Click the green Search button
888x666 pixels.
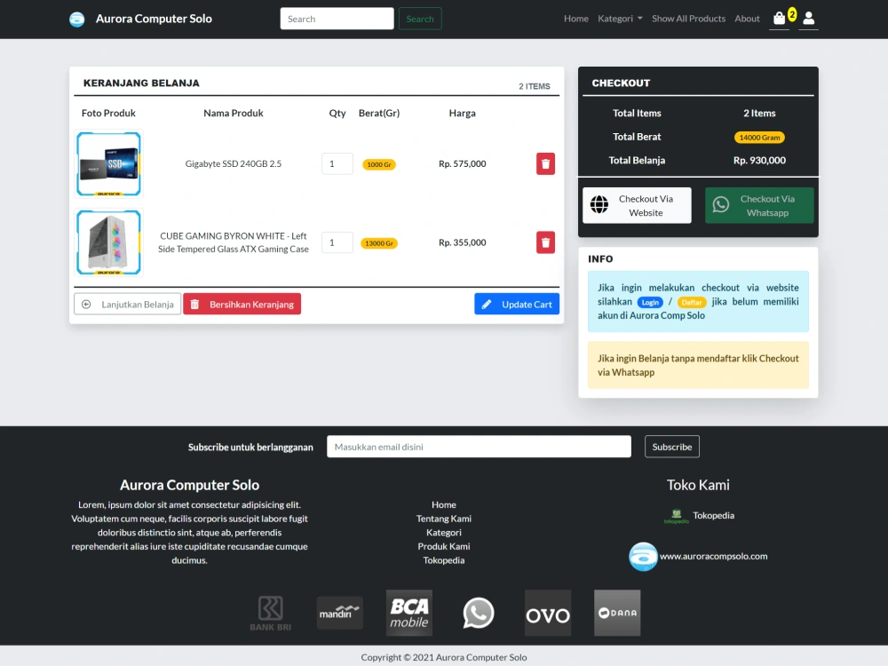420,19
